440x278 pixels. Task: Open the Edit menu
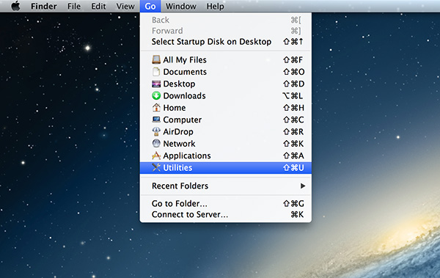(98, 6)
